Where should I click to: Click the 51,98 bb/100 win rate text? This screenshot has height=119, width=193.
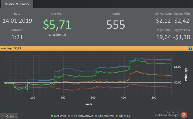[x=57, y=35]
